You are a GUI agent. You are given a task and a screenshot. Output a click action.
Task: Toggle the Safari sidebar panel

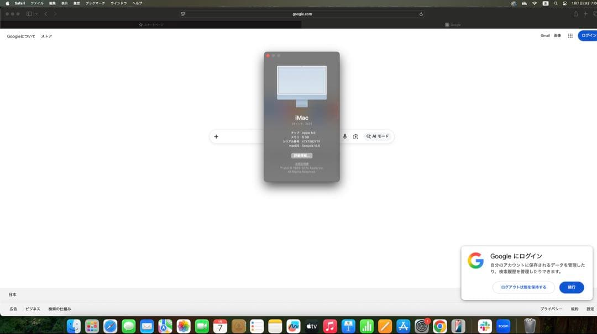28,14
